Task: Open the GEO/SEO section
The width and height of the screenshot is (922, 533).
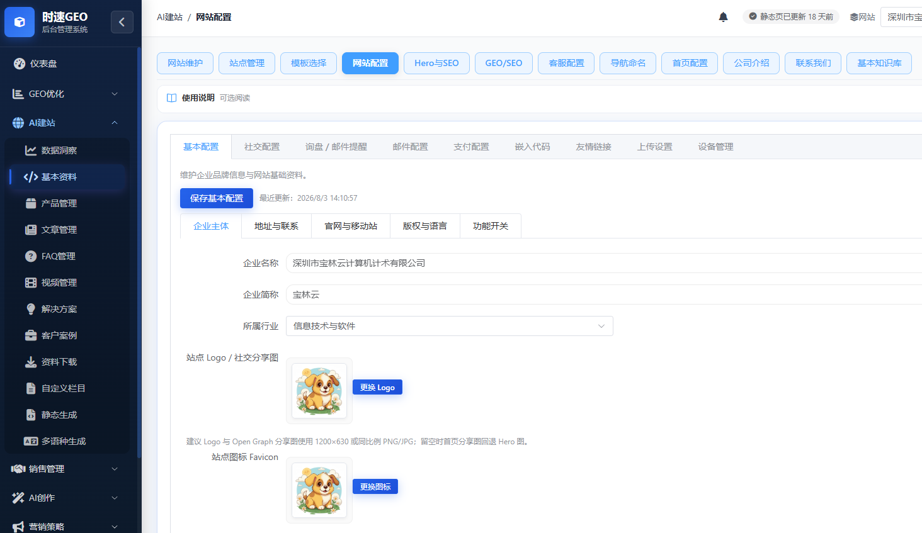Action: [x=504, y=63]
